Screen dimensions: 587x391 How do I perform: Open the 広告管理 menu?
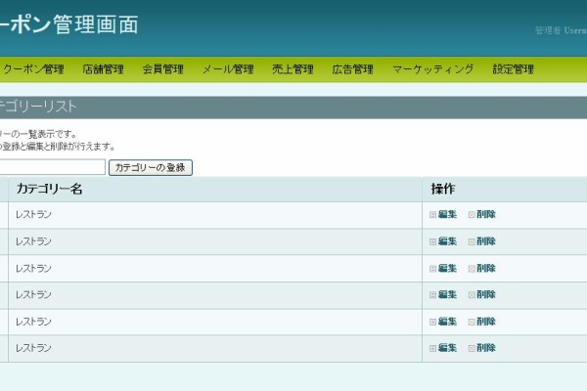[x=352, y=69]
